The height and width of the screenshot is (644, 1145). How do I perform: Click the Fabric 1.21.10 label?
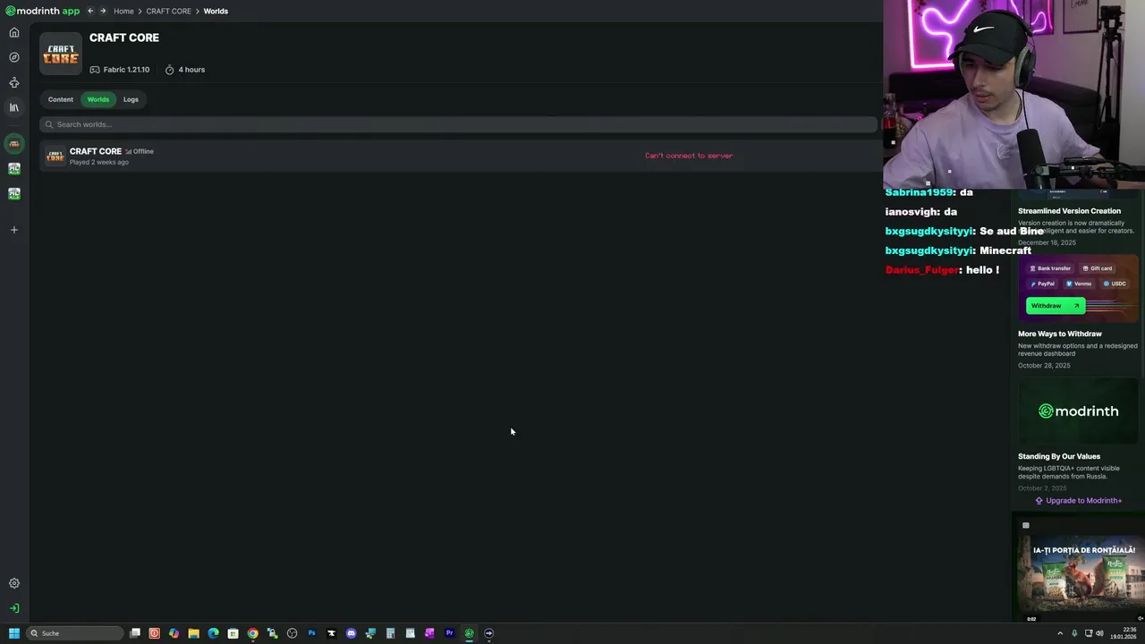[x=120, y=70]
